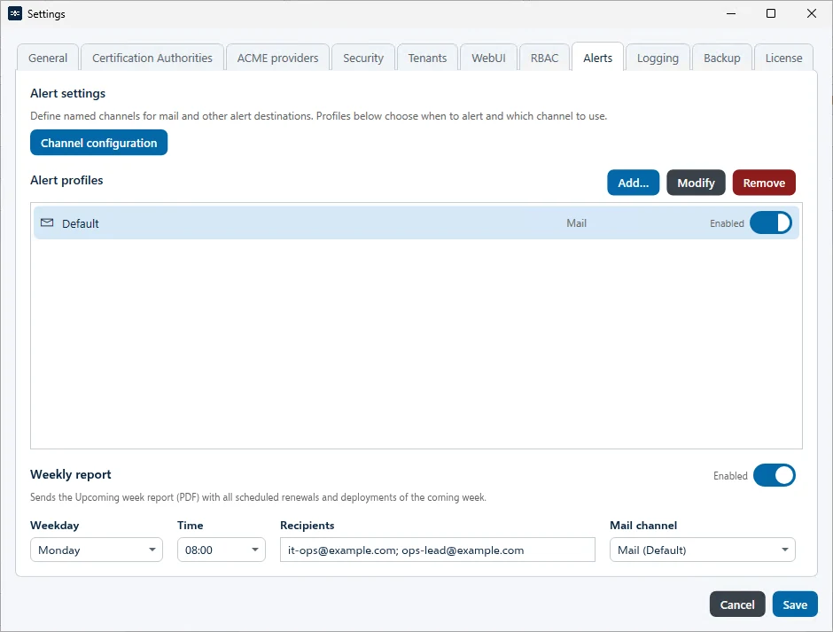833x632 pixels.
Task: Click the Save button
Action: click(x=795, y=605)
